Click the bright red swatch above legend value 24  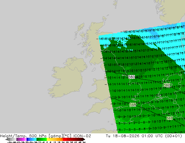pos(64,139)
